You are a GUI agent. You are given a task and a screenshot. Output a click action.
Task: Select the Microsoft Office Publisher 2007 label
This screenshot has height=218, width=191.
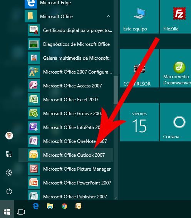pos(75,196)
